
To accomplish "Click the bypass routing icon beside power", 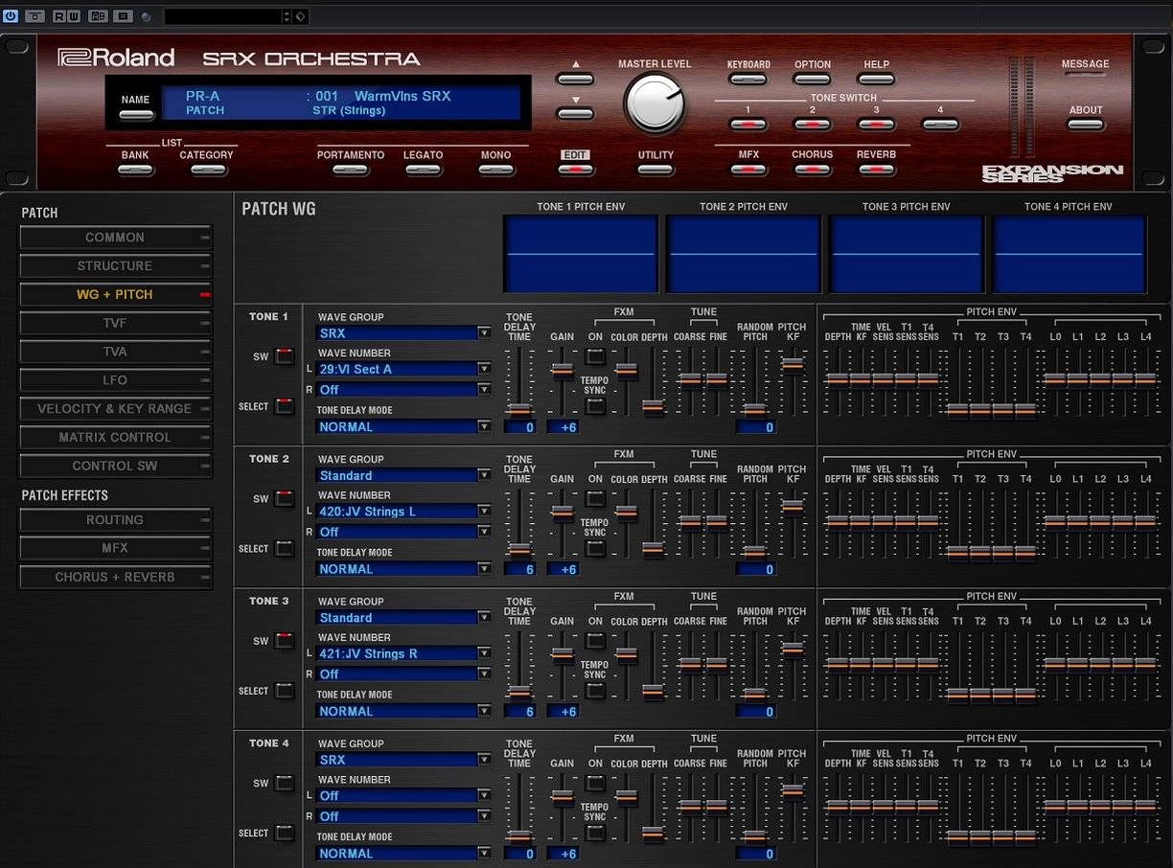I will pos(34,16).
